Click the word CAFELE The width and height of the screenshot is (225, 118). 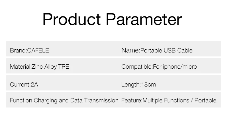(38, 50)
